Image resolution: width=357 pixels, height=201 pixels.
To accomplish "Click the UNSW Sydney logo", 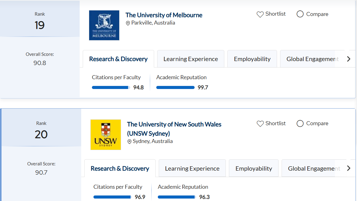I will (106, 135).
